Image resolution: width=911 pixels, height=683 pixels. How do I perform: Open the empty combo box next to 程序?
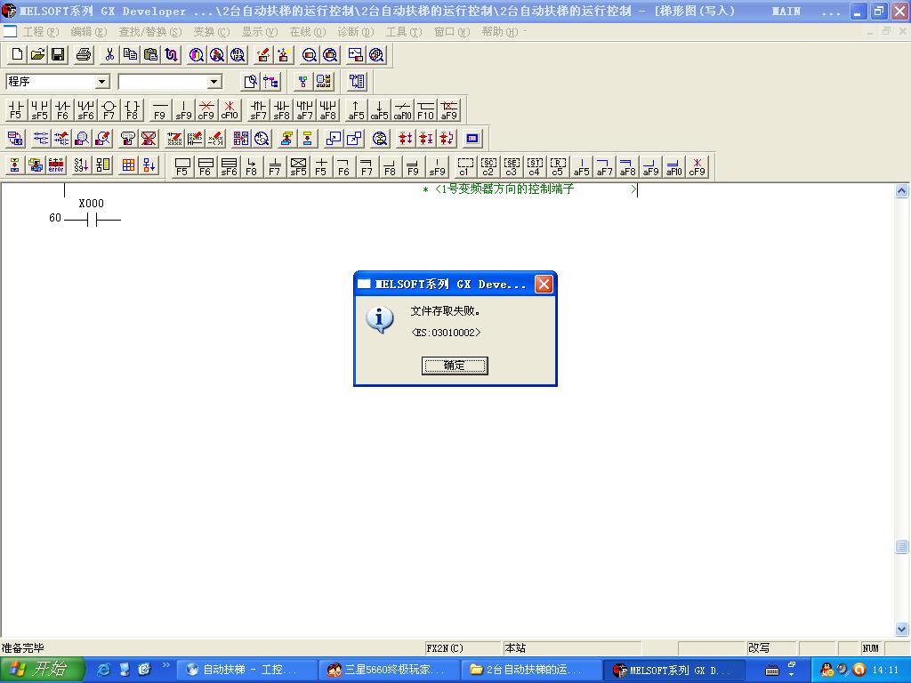pos(214,82)
